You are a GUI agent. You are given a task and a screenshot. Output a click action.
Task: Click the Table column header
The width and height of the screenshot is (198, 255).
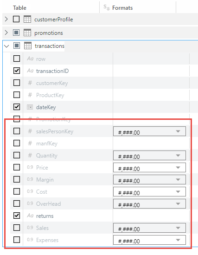click(19, 8)
